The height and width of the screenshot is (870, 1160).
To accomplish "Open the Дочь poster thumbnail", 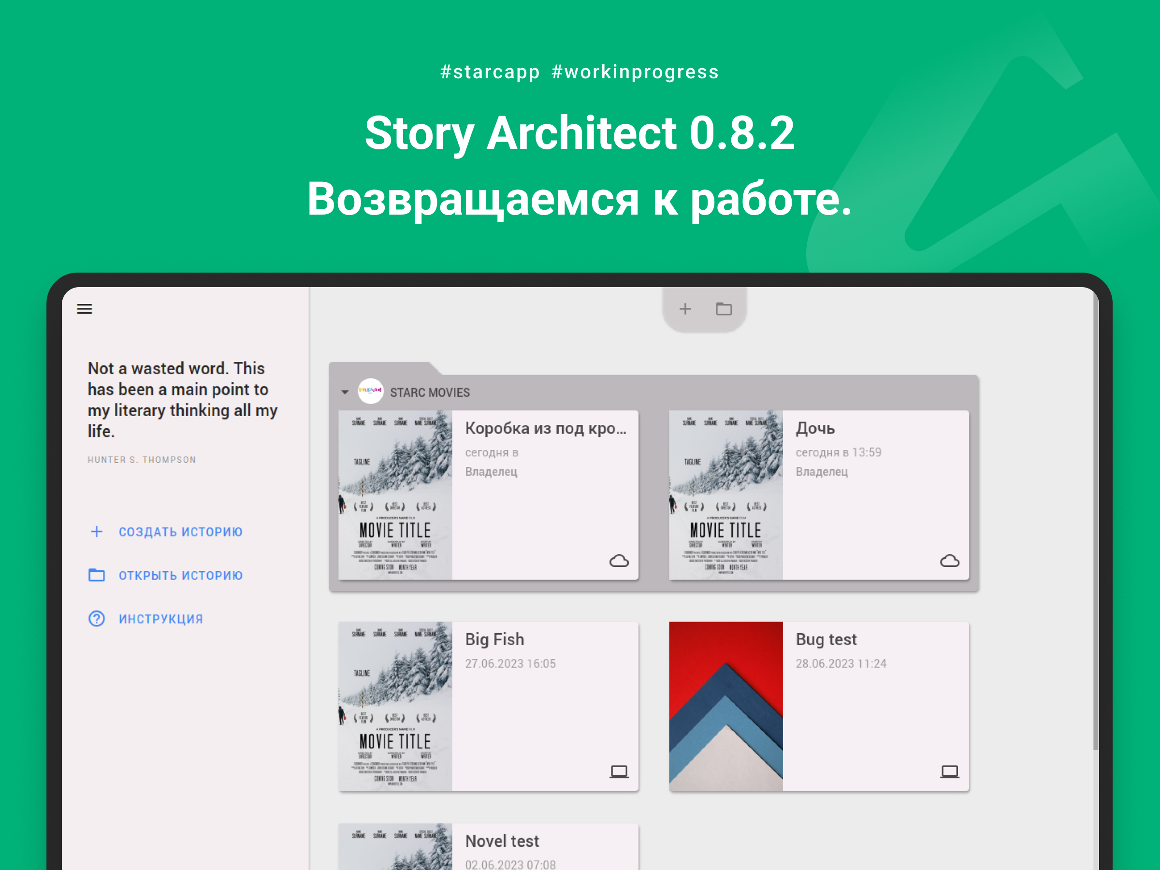I will click(726, 495).
